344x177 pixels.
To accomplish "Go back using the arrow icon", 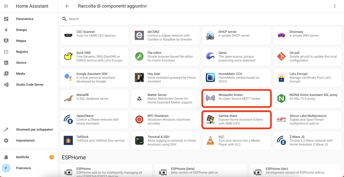I will click(x=67, y=6).
